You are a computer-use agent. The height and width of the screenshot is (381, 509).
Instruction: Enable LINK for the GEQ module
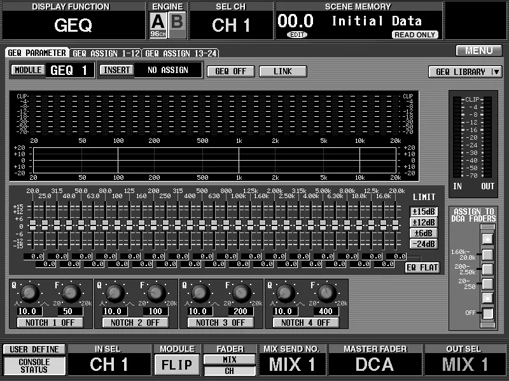(282, 71)
